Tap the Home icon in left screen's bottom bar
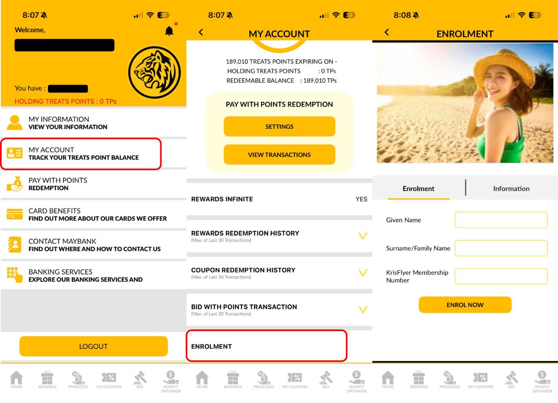Screen dimensions: 558x403 tap(16, 379)
